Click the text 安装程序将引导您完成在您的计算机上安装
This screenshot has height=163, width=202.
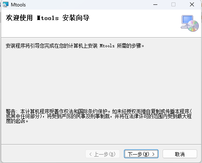(52, 46)
